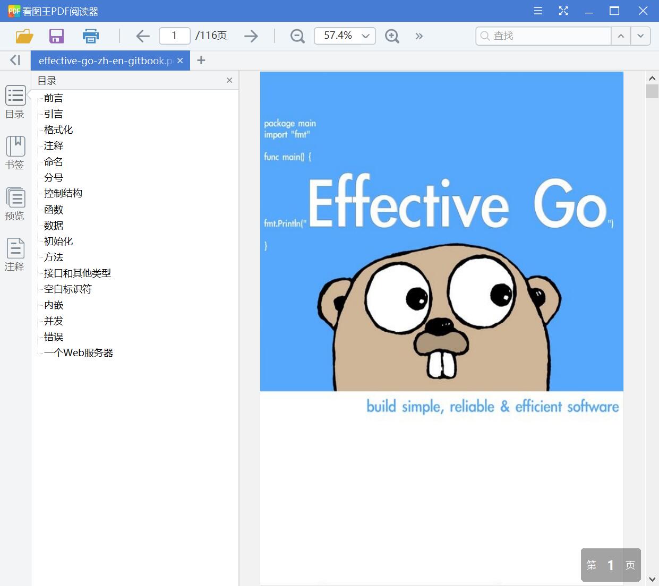Focus the 查找 search box
This screenshot has width=659, height=586.
[543, 36]
